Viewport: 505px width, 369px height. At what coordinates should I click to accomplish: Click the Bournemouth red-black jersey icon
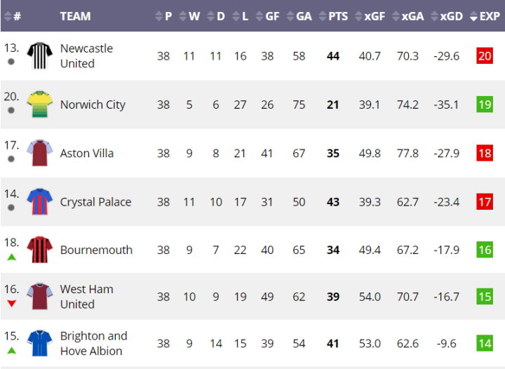point(39,250)
